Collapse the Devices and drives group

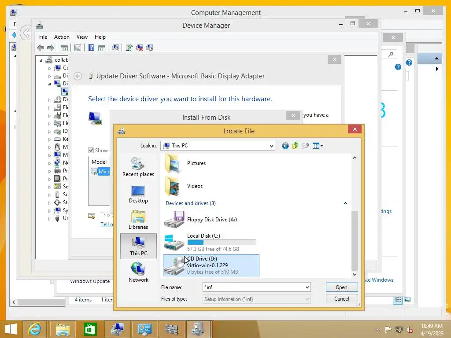point(345,203)
